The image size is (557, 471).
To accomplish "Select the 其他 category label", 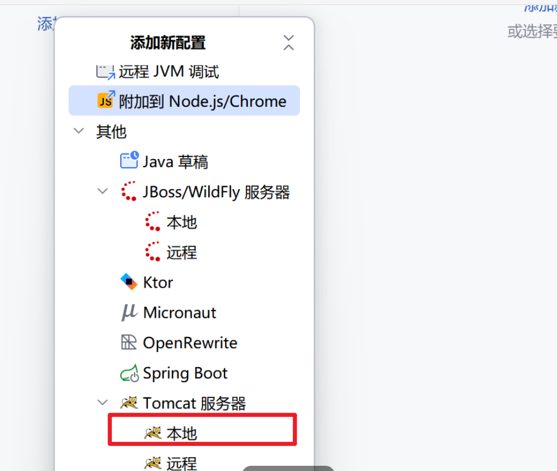I will tap(111, 132).
